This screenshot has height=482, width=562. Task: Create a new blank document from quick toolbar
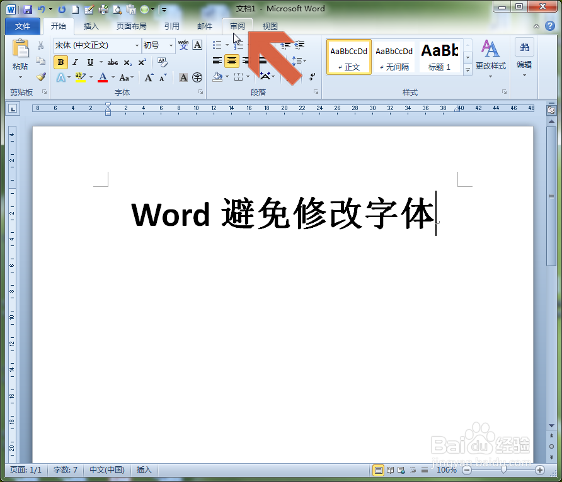[x=75, y=9]
